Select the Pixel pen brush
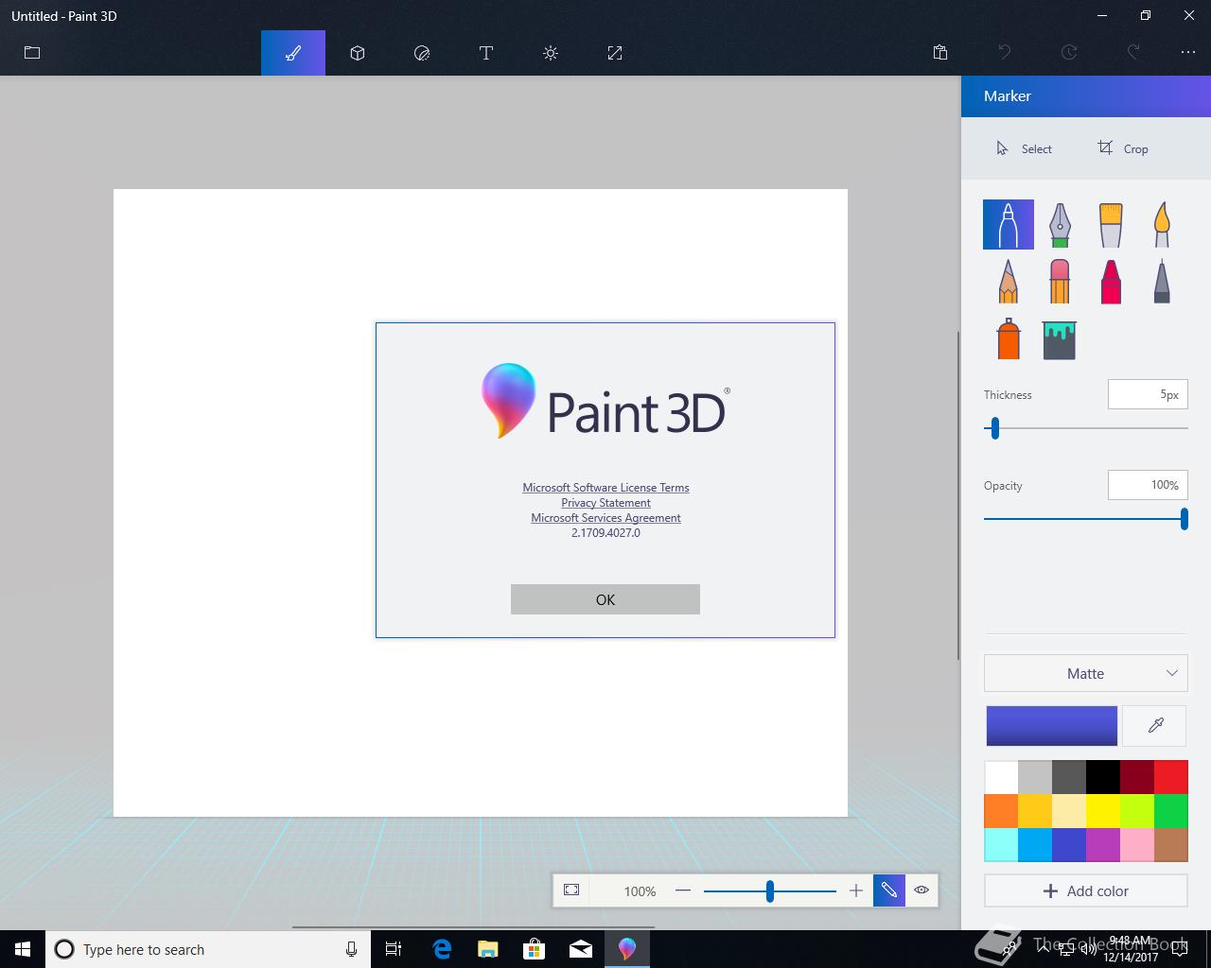Image resolution: width=1211 pixels, height=968 pixels. 1162,281
